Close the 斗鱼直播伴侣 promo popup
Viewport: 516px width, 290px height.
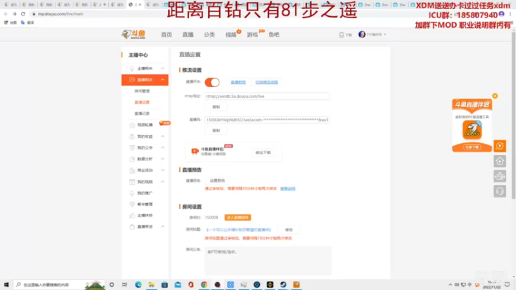[495, 95]
